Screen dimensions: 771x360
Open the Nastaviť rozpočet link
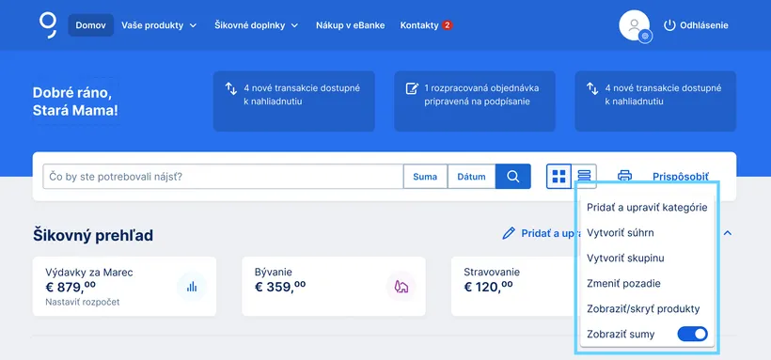(x=83, y=302)
